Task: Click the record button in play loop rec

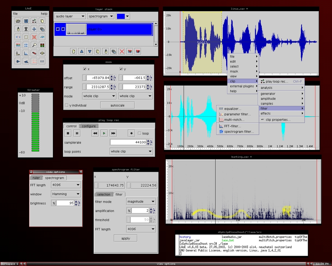Action: [x=131, y=133]
